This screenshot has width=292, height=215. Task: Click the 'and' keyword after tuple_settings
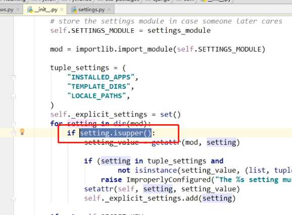[217, 161]
